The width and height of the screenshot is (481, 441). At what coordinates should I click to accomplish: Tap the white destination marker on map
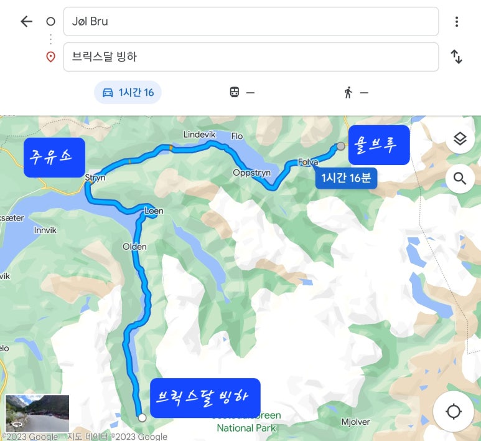click(x=142, y=418)
